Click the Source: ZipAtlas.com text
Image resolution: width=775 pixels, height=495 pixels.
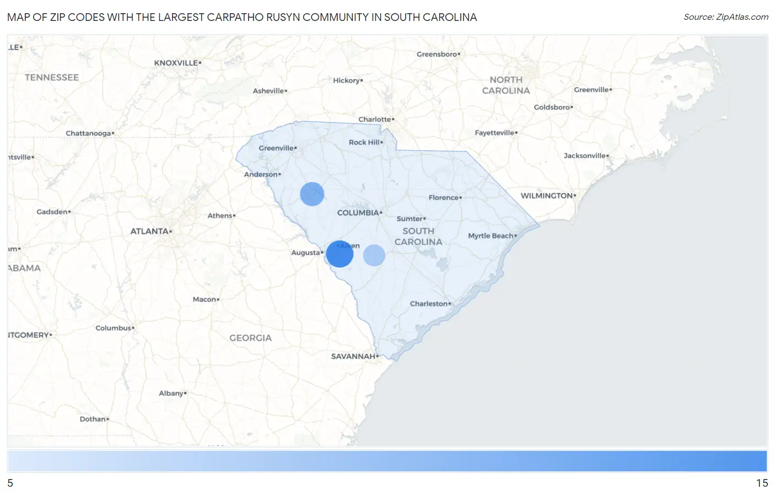[726, 17]
